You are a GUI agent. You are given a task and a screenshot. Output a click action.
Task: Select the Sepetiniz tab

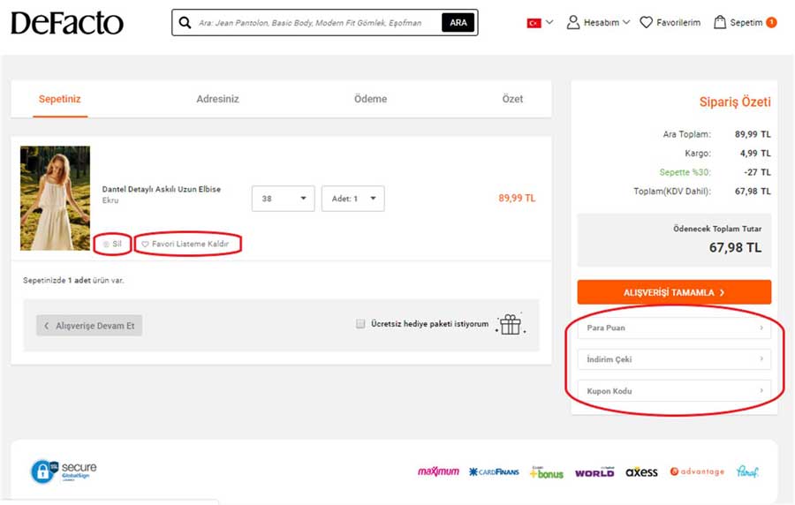pos(60,99)
